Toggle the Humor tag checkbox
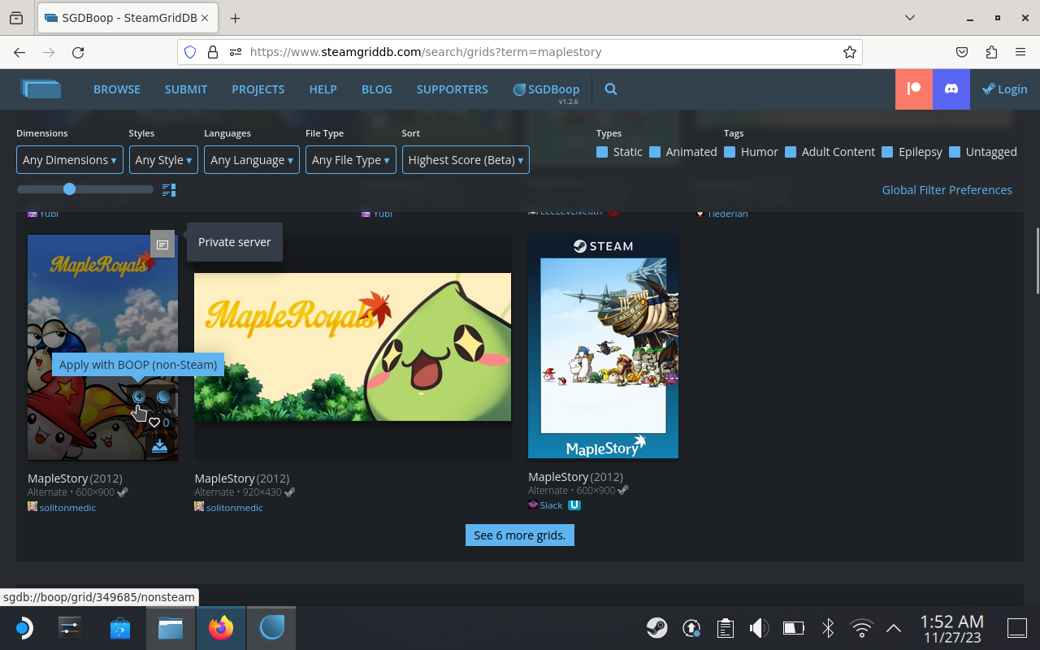This screenshot has width=1040, height=650. click(730, 152)
